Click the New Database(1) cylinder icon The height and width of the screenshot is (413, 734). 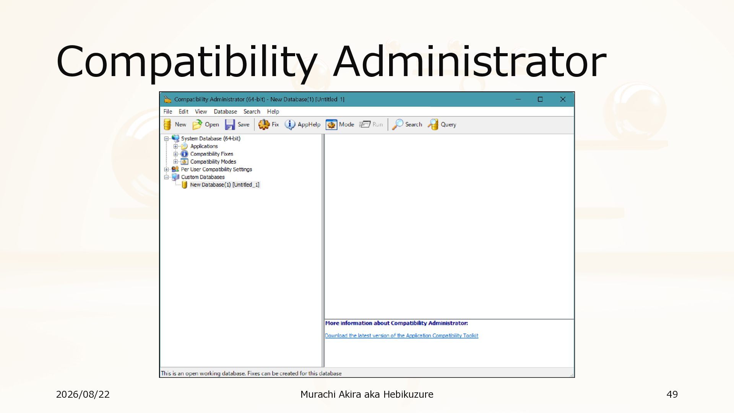pyautogui.click(x=184, y=185)
